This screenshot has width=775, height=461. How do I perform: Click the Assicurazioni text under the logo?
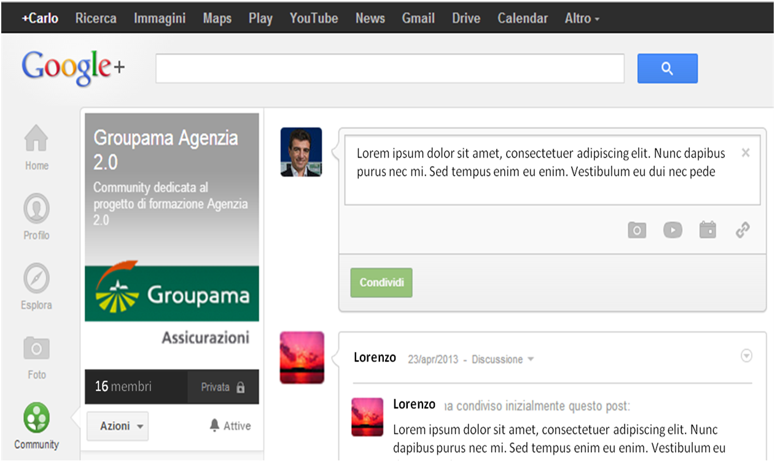click(206, 337)
